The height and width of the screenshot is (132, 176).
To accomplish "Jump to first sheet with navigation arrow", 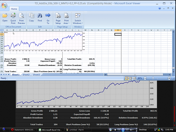I will (1, 75).
